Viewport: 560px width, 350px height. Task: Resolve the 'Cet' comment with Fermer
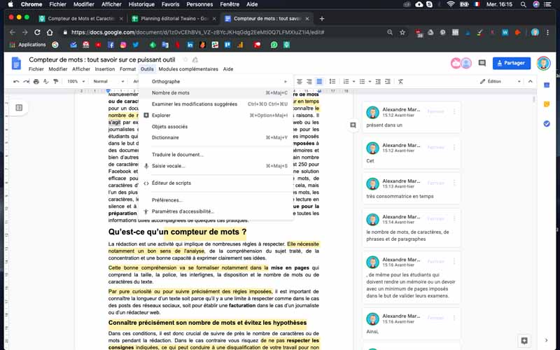435,147
